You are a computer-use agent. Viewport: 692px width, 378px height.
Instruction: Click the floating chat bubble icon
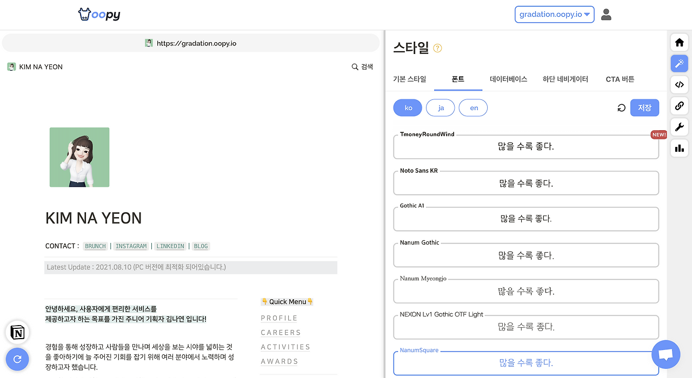(x=666, y=354)
